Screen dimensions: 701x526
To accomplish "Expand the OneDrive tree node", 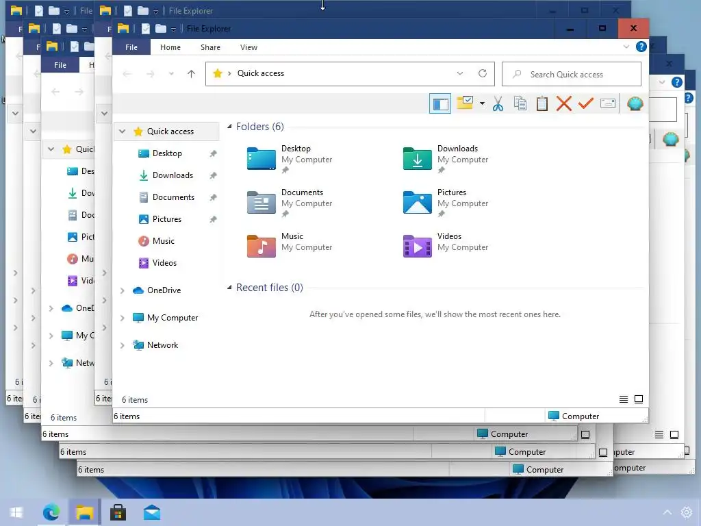I will pyautogui.click(x=122, y=290).
